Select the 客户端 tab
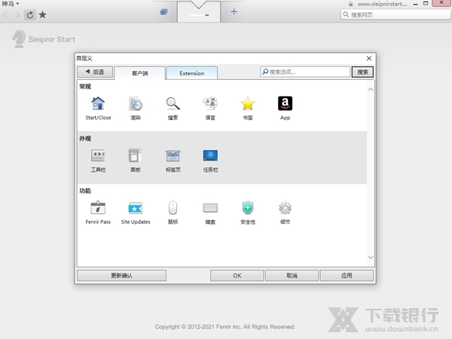 coord(140,73)
